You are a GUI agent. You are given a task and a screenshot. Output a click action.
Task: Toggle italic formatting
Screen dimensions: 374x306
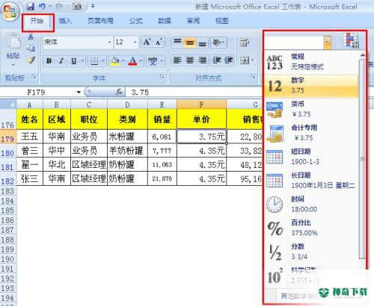61,61
